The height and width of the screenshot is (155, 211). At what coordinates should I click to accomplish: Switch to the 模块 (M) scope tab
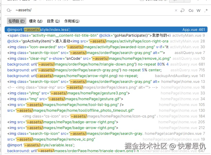(x=36, y=21)
